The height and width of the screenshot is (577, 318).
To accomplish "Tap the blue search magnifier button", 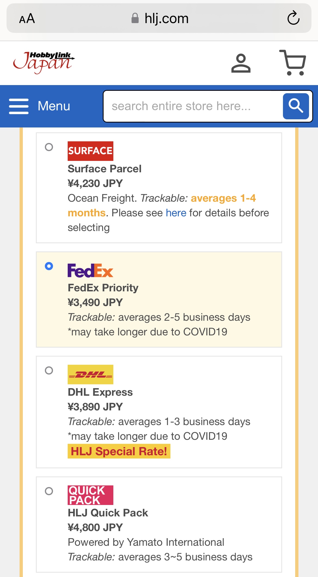I will point(296,106).
